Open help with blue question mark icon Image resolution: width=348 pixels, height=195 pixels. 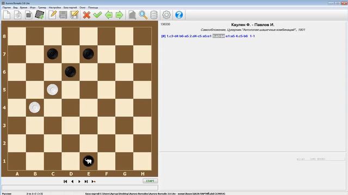pyautogui.click(x=179, y=15)
